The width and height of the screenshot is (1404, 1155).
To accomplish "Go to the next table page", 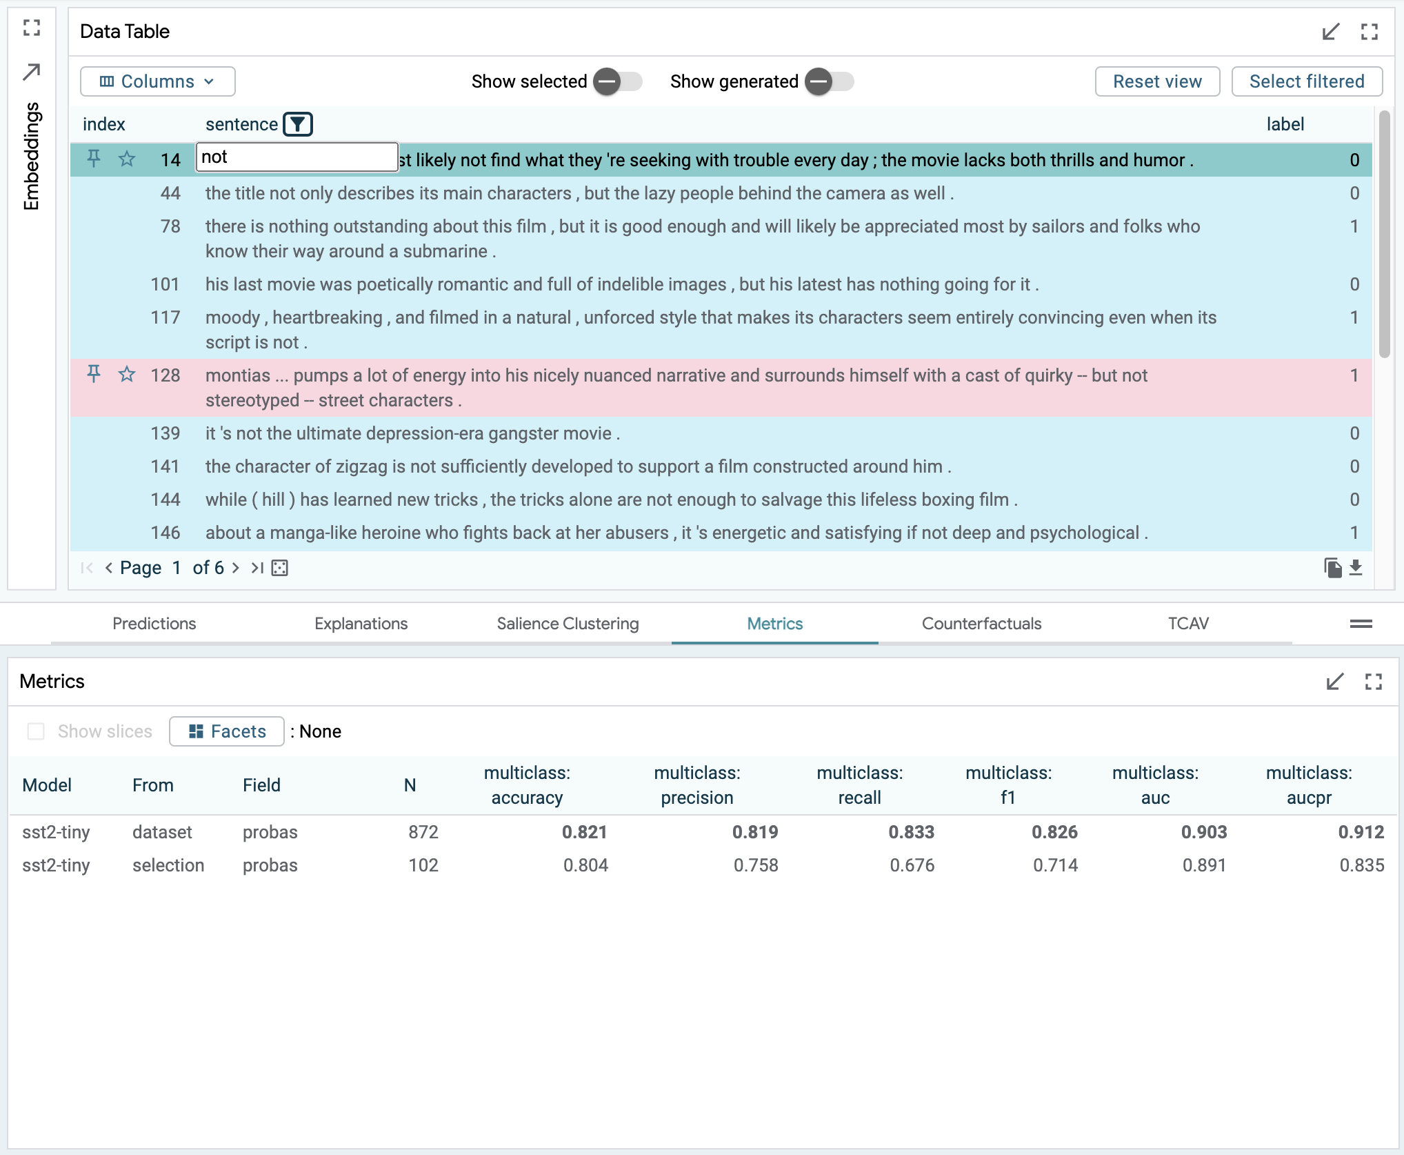I will pos(235,568).
